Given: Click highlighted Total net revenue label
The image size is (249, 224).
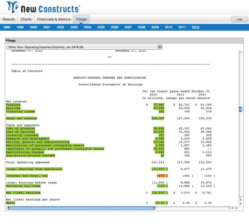Looking at the screenshot, I should (x=21, y=118).
